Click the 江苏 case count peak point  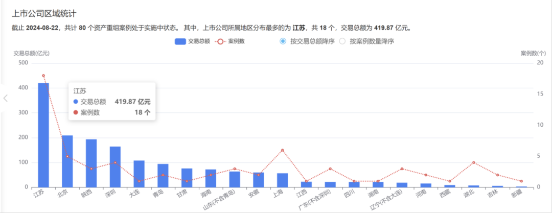(43, 76)
